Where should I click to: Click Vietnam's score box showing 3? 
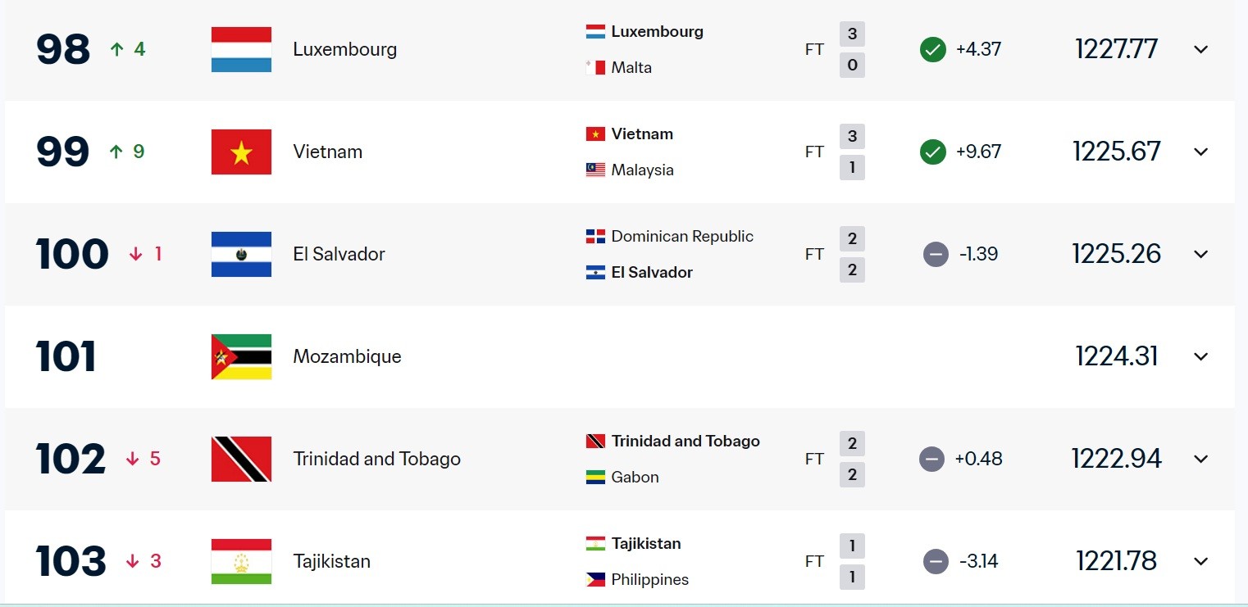coord(852,136)
